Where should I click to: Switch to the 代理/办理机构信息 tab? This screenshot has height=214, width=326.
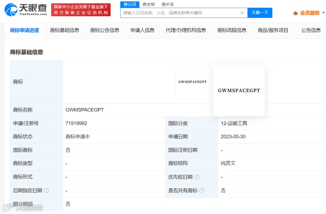click(186, 31)
